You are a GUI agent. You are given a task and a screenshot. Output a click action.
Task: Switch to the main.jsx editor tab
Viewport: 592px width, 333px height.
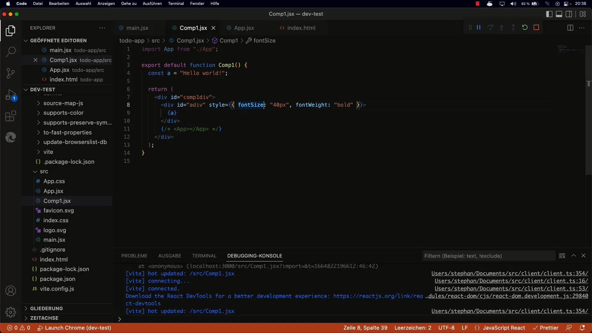pyautogui.click(x=137, y=28)
